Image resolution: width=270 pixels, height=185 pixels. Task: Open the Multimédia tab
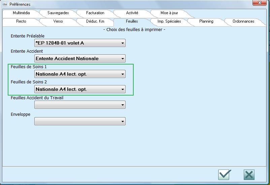[21, 13]
